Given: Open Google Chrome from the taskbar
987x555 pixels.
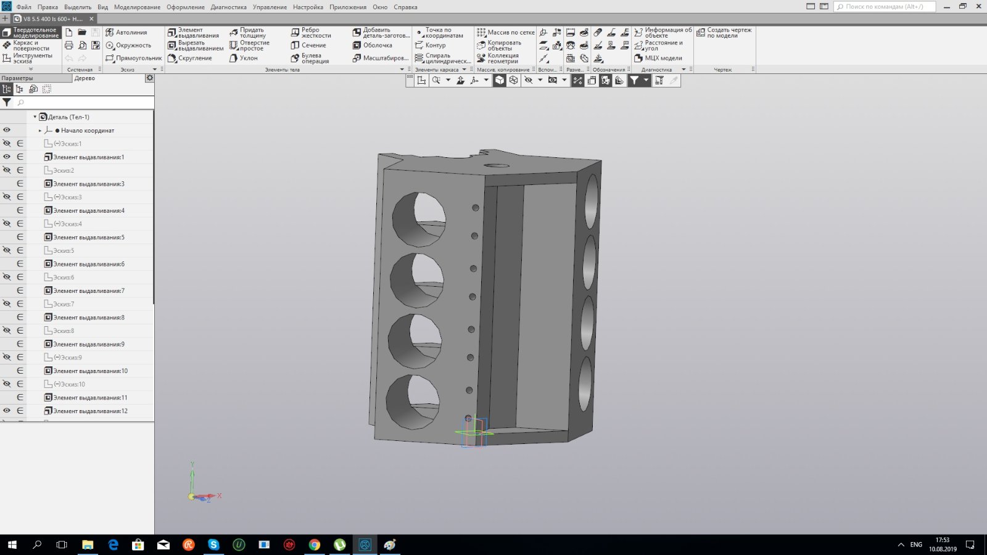Looking at the screenshot, I should [x=315, y=545].
